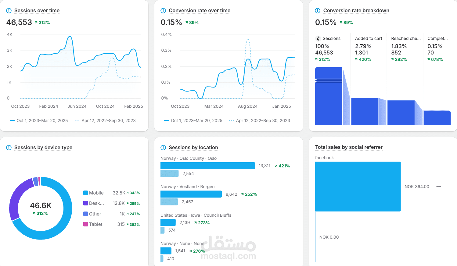Click the 421% trend arrow for Oslo

click(x=276, y=166)
